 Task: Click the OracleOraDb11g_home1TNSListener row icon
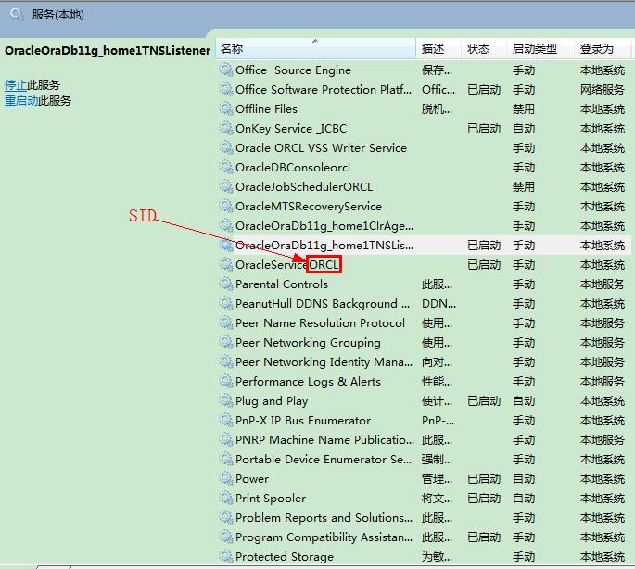225,245
